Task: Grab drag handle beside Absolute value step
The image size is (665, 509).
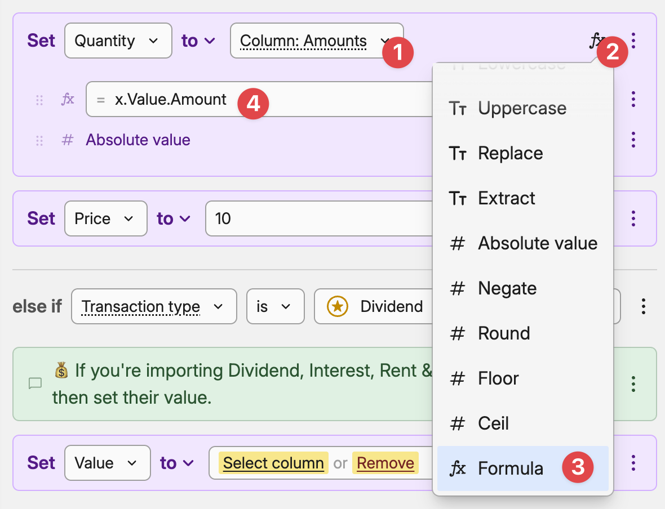Action: pos(39,140)
